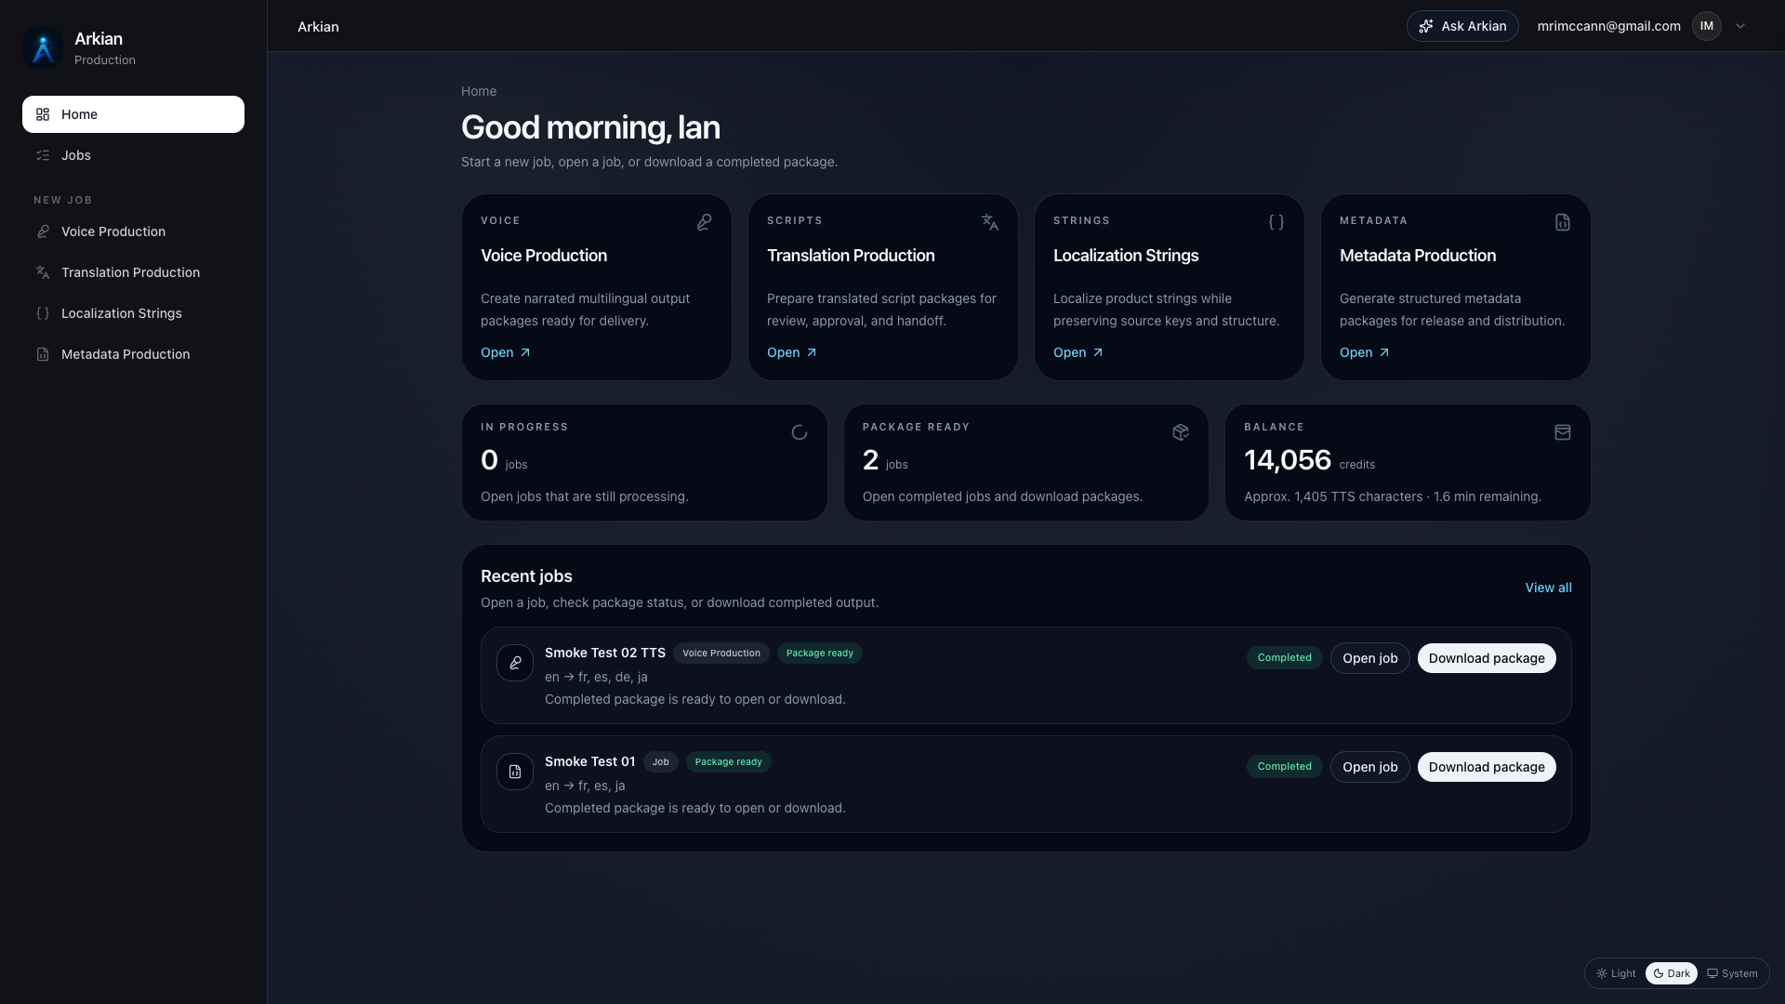Go to Localization Strings in sidebar
1785x1004 pixels.
pyautogui.click(x=122, y=313)
